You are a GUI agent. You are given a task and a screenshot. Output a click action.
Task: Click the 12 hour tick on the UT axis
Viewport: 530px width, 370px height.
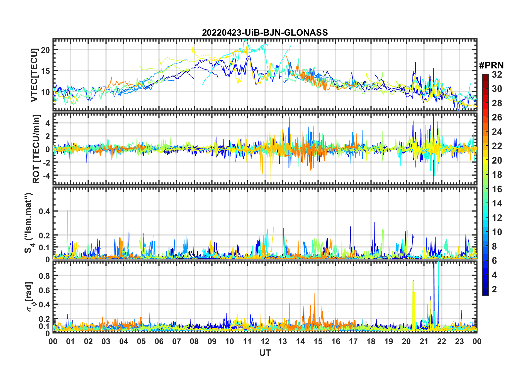tap(265, 341)
